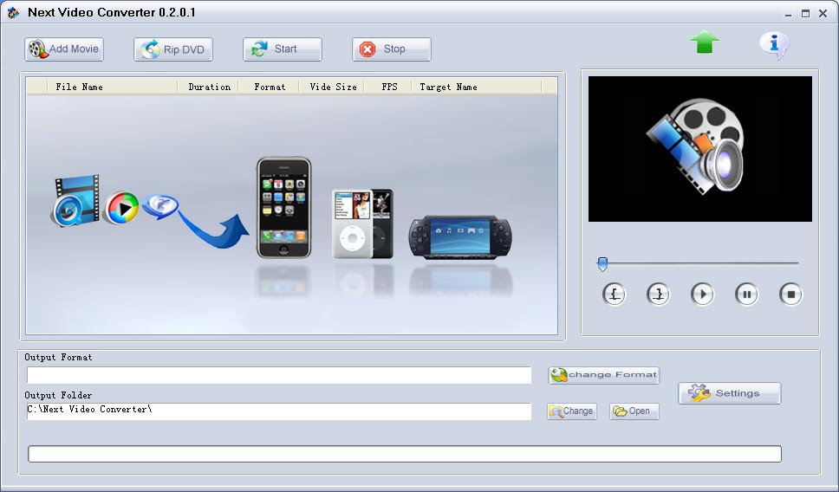Open the output folder
Image resolution: width=839 pixels, height=492 pixels.
[634, 411]
